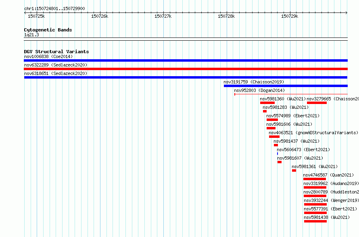Click the nsv5981438 (Wu2021) label
This screenshot has height=237, width=359.
327,217
